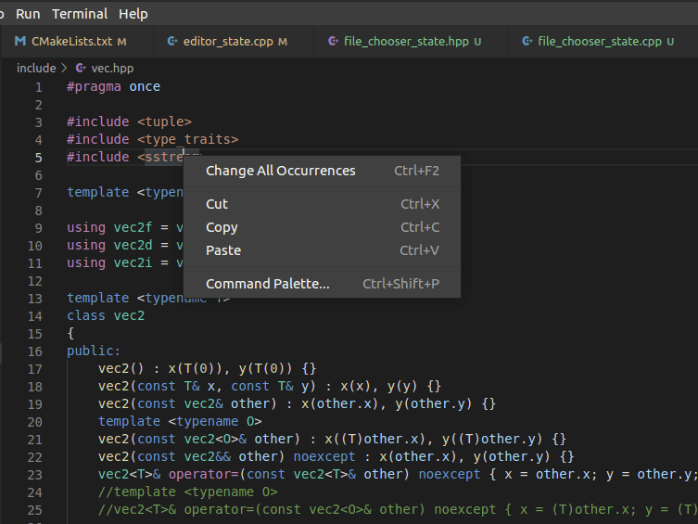Click 'vec2i' in the using declaration
698x524 pixels.
pos(133,262)
